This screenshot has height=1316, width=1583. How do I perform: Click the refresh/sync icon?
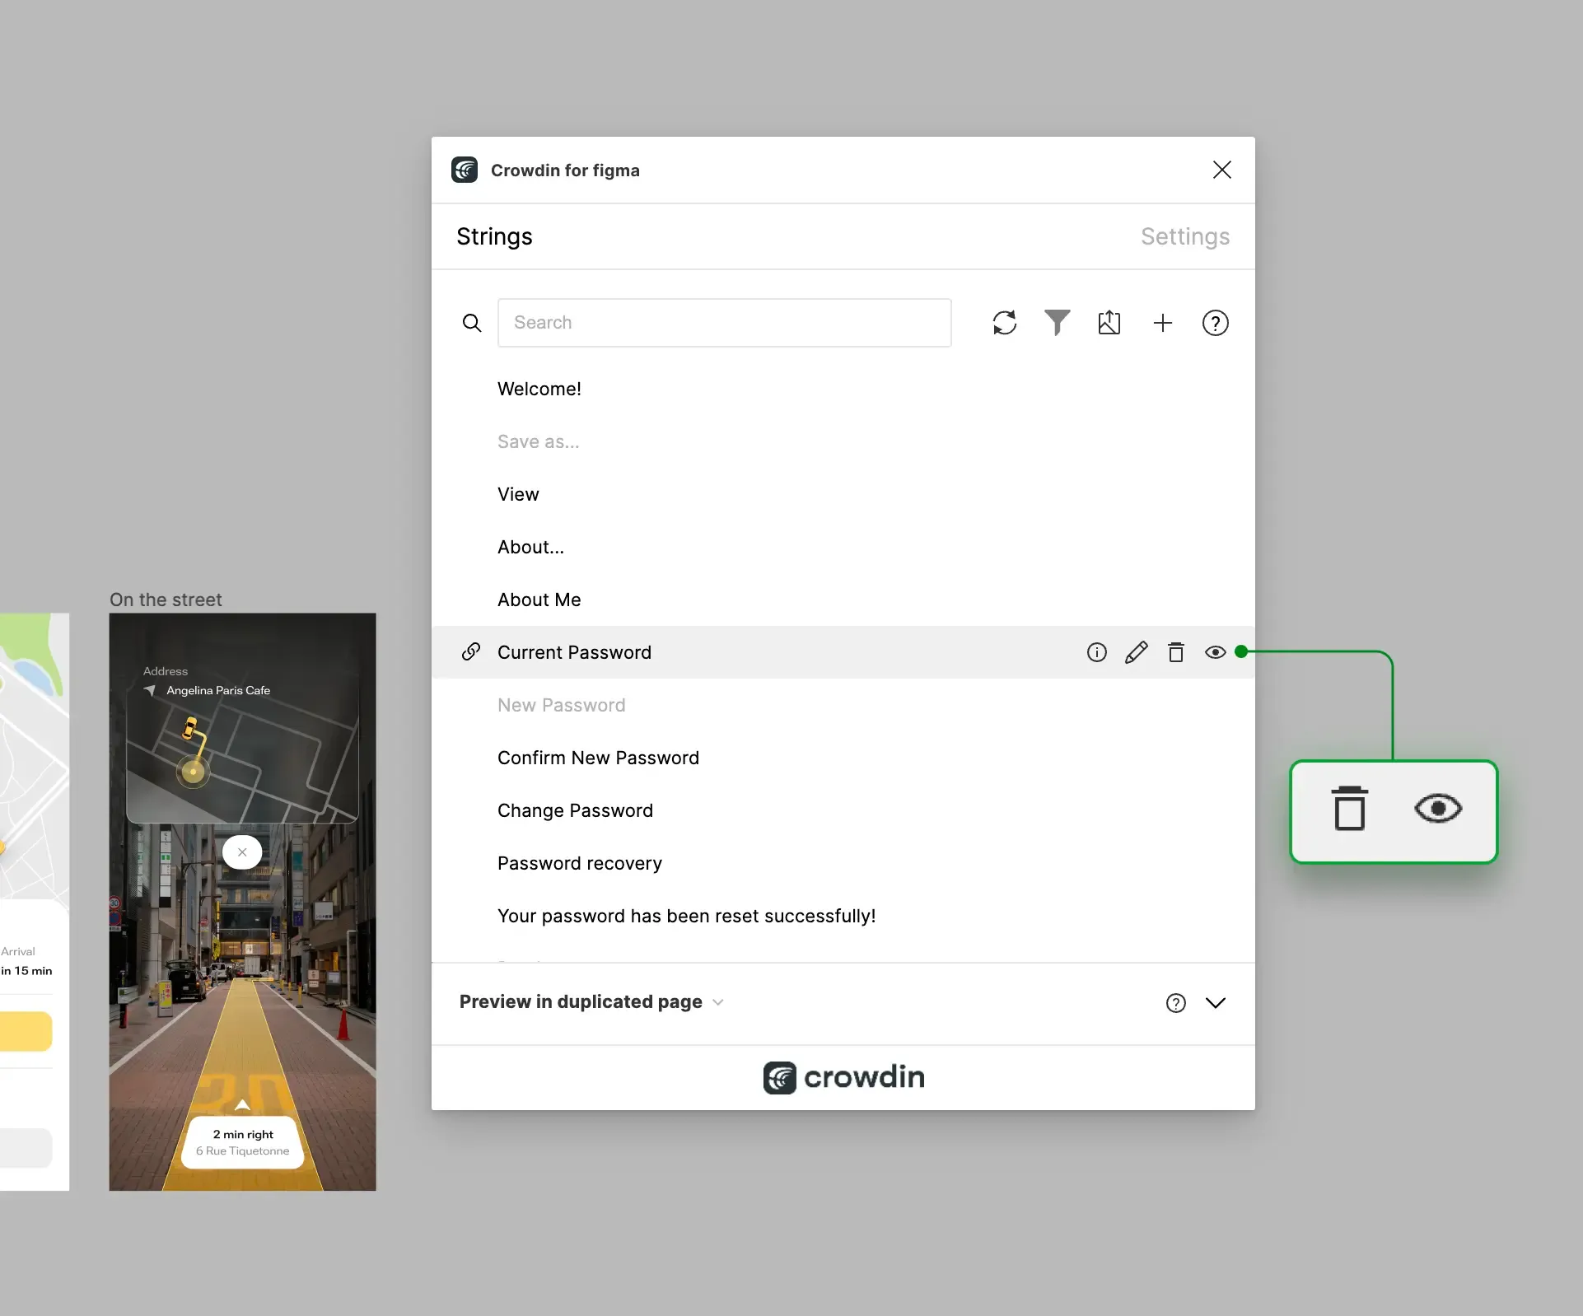1005,322
